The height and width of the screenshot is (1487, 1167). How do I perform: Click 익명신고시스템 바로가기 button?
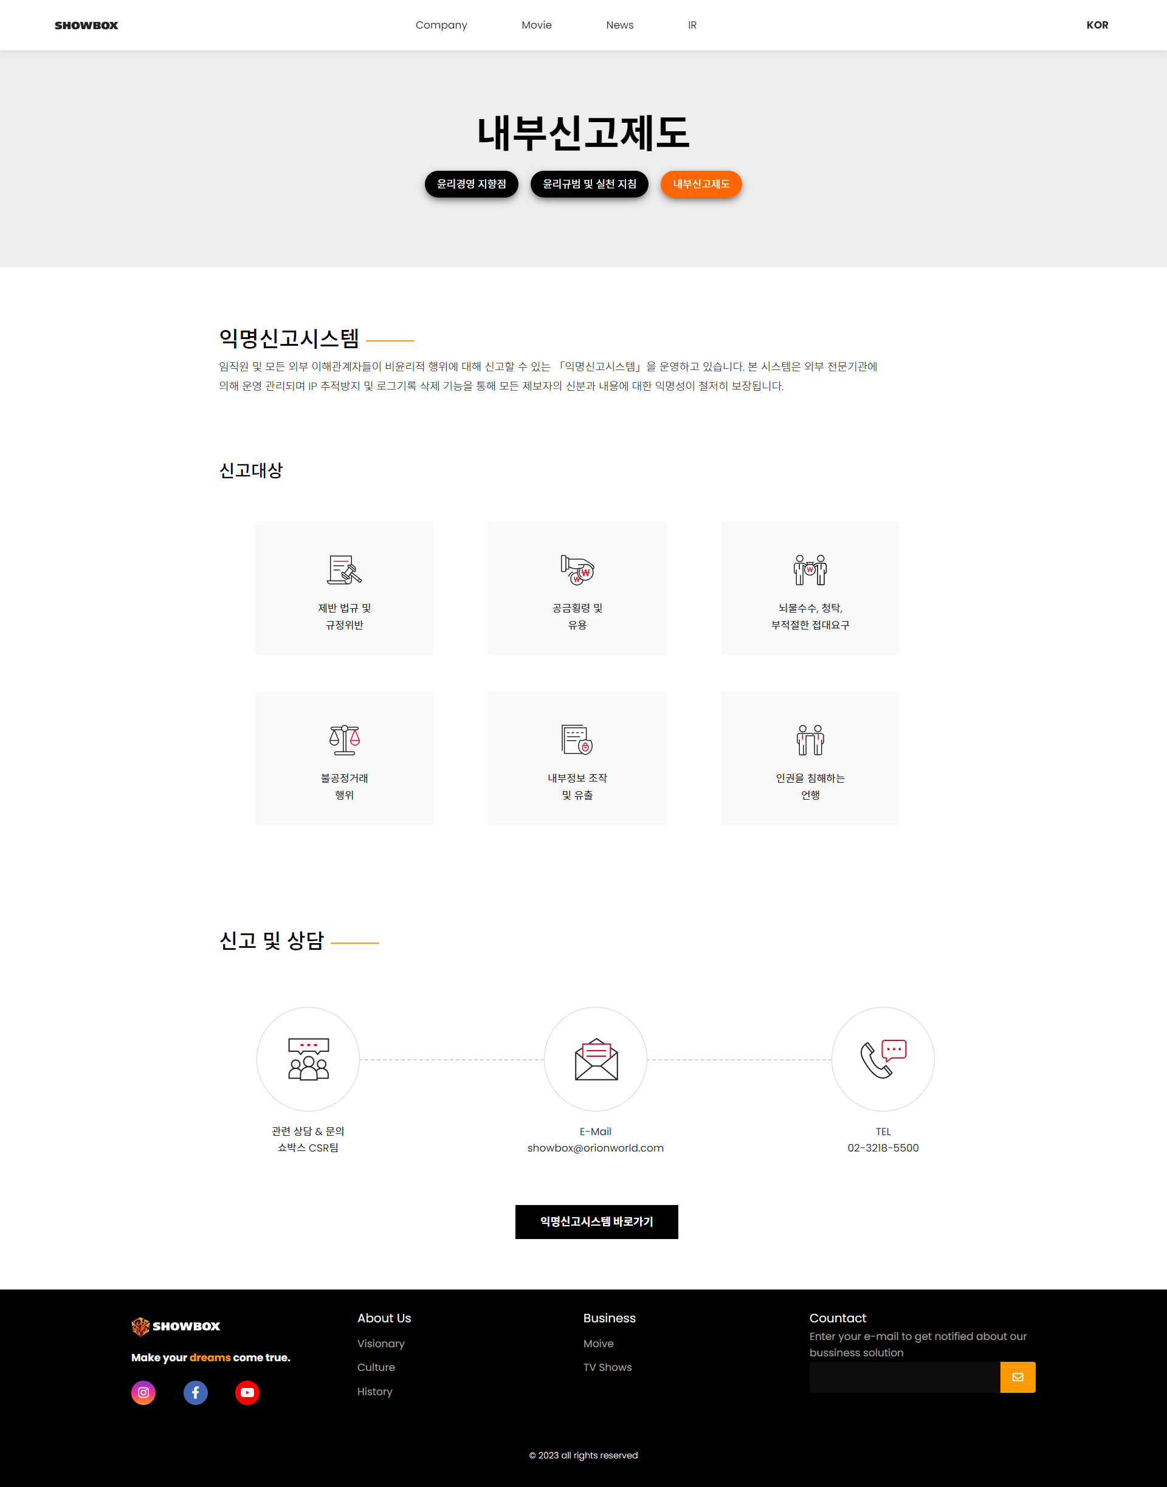click(x=596, y=1221)
